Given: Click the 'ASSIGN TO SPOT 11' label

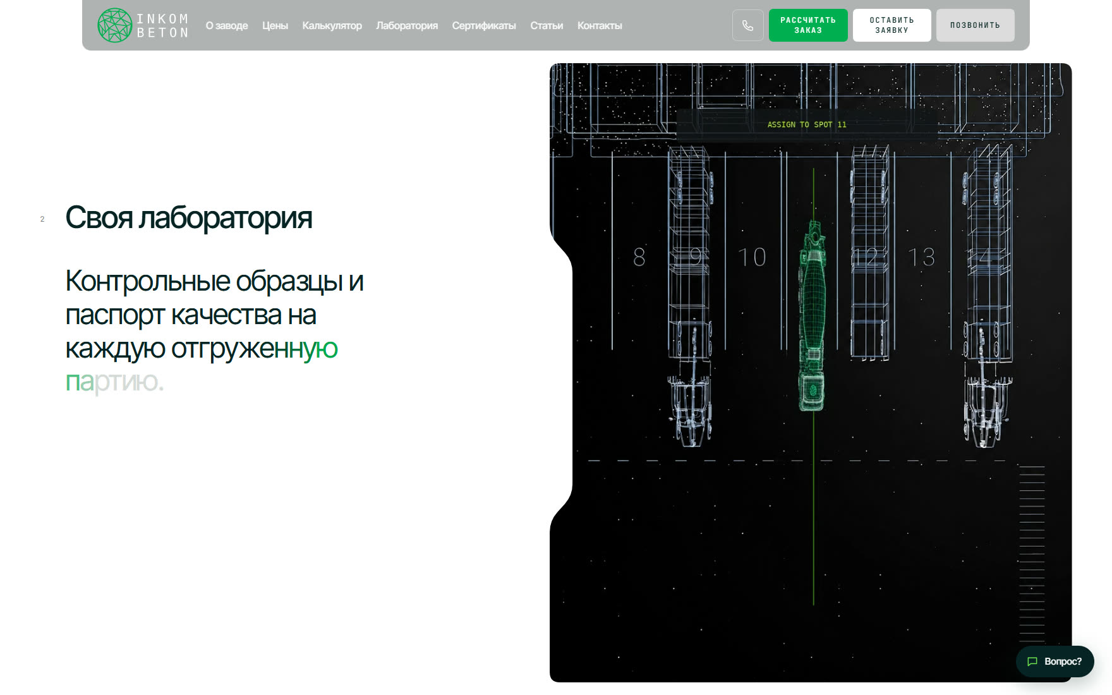Looking at the screenshot, I should coord(807,124).
